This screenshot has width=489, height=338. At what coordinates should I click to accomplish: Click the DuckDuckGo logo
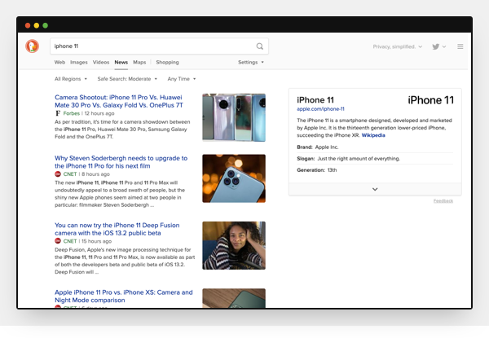coord(32,46)
